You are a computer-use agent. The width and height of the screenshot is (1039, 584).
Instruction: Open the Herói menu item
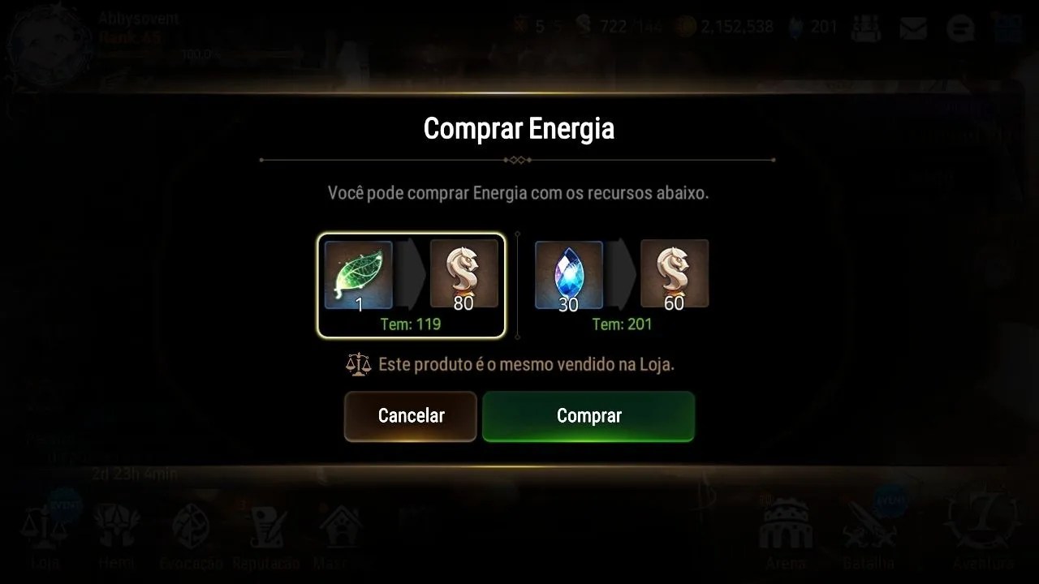click(116, 534)
